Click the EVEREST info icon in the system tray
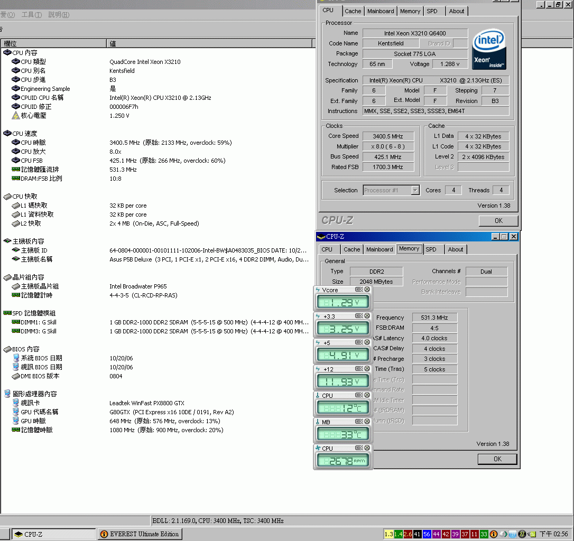574x541 pixels. [494, 534]
